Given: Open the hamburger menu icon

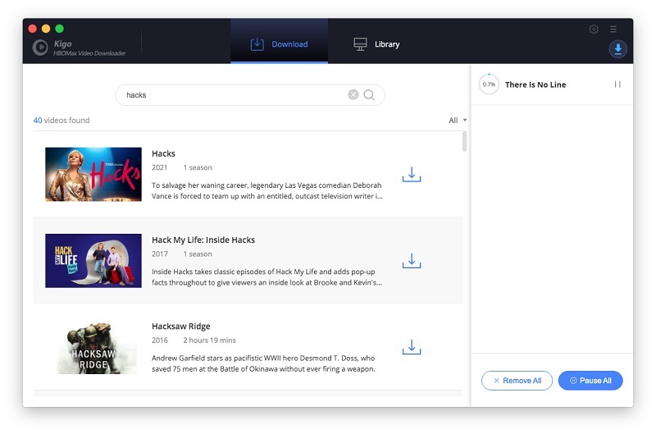Looking at the screenshot, I should pyautogui.click(x=613, y=29).
